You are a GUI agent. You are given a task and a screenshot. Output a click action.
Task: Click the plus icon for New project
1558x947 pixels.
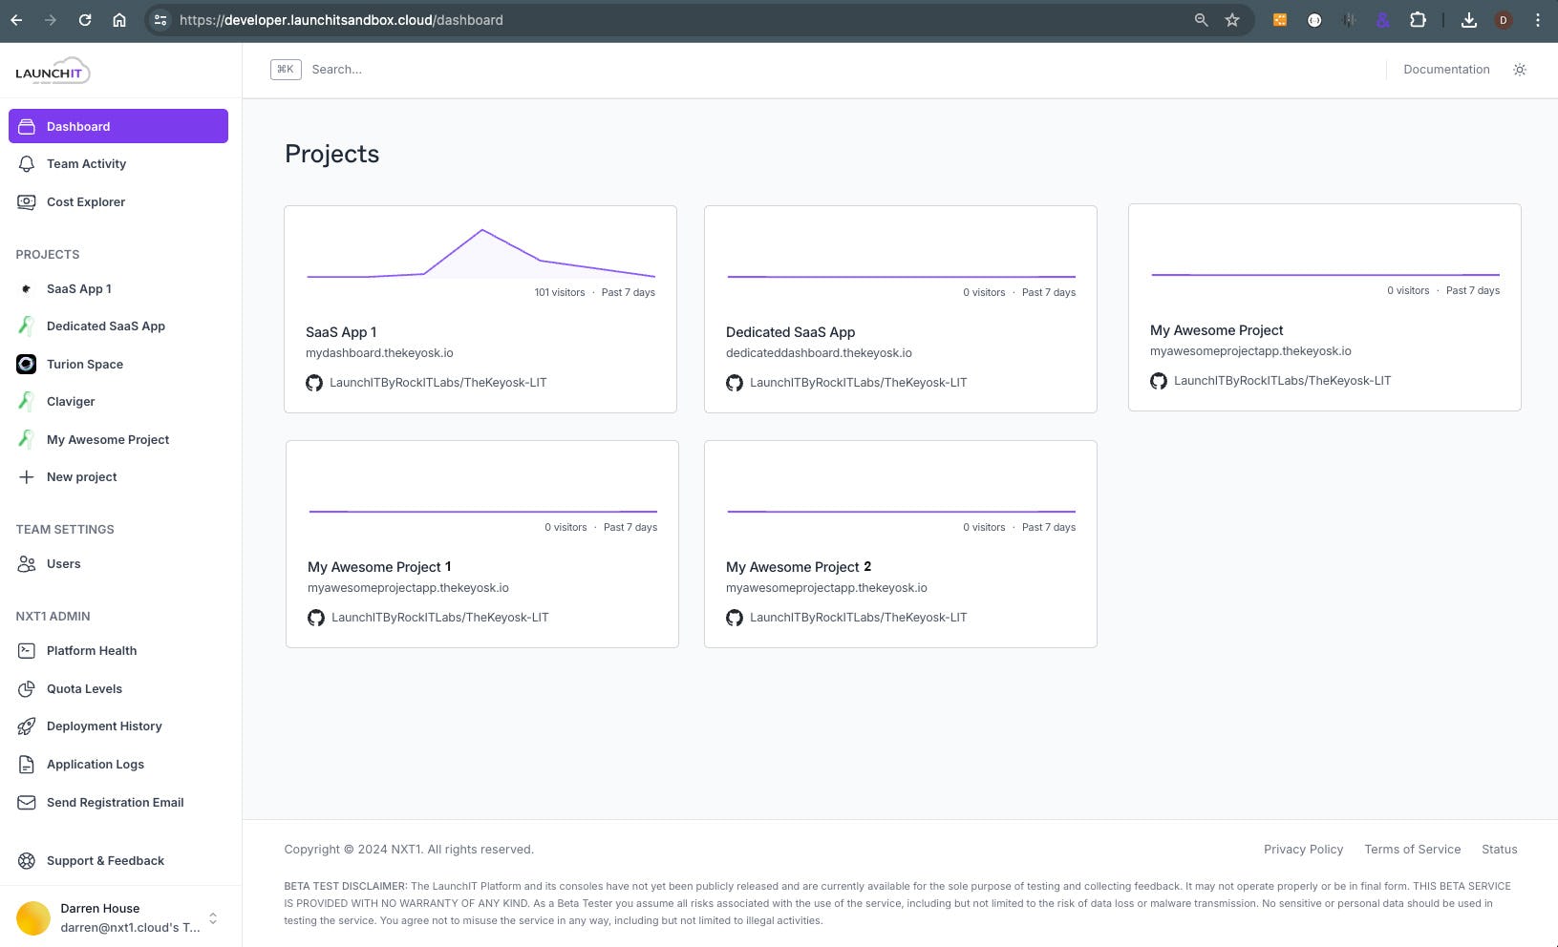click(27, 477)
